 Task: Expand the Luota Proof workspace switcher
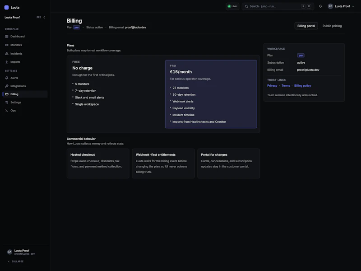pos(25,17)
